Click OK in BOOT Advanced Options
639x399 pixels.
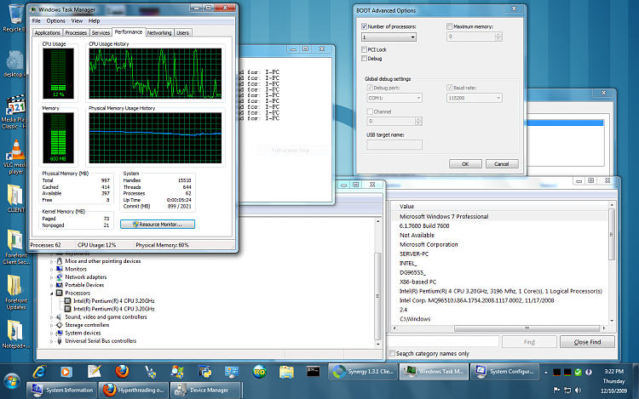(465, 164)
